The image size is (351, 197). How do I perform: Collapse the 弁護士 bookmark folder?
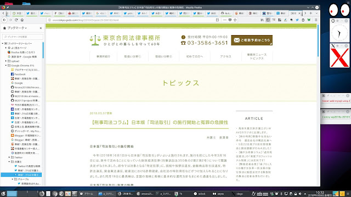9,162
